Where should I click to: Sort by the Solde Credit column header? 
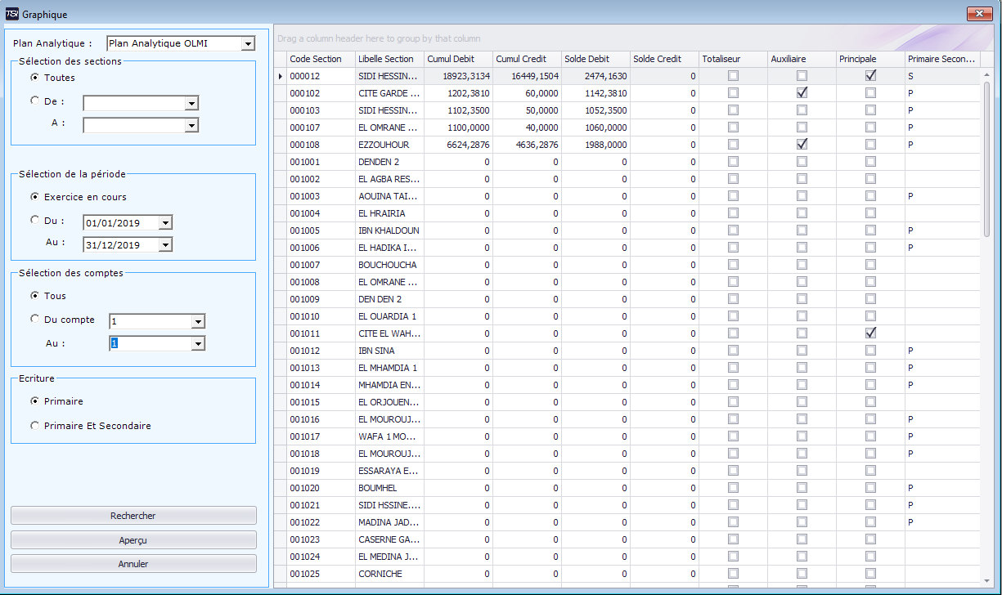pos(664,59)
